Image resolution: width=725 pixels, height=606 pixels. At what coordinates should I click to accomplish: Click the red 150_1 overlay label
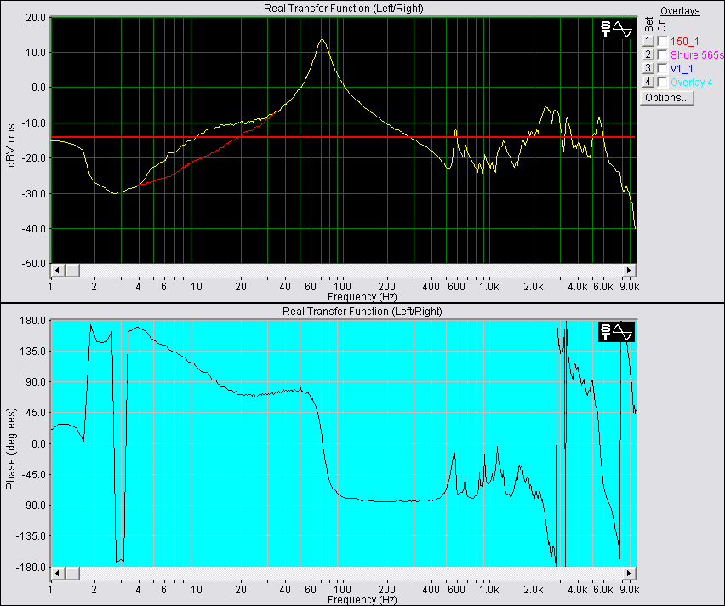(685, 42)
